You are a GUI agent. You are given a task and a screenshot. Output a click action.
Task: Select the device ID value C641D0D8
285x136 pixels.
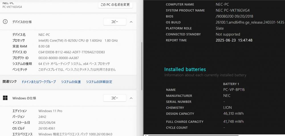point(72,52)
